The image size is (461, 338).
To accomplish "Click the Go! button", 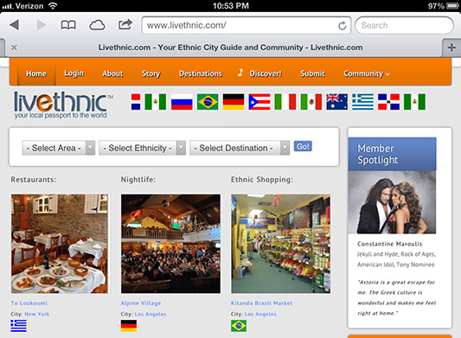I will pyautogui.click(x=303, y=146).
